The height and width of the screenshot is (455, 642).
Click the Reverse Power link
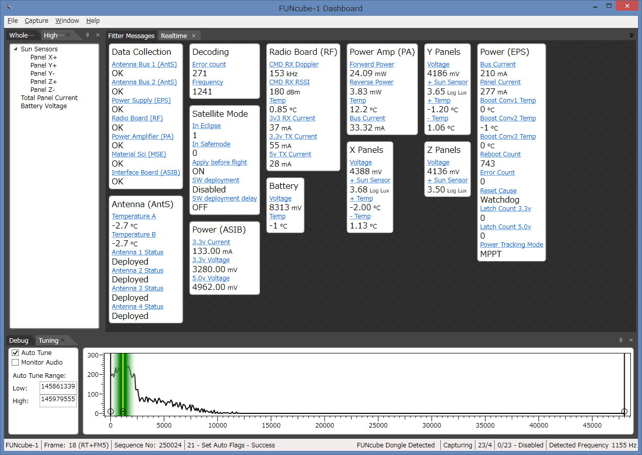tap(372, 82)
